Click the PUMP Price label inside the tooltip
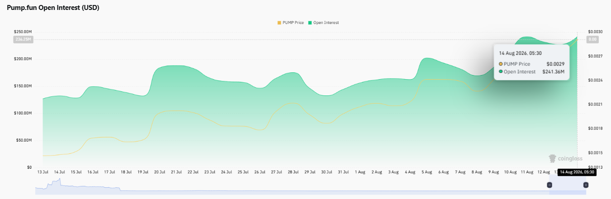 point(517,64)
